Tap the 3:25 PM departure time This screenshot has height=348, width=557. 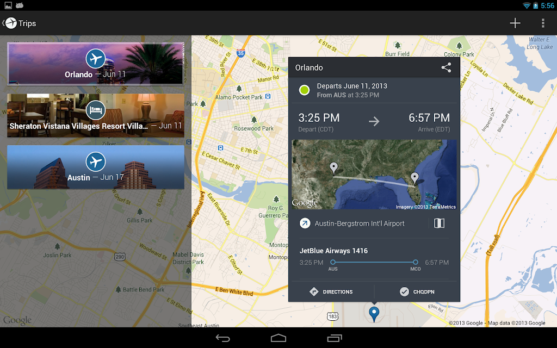(319, 117)
